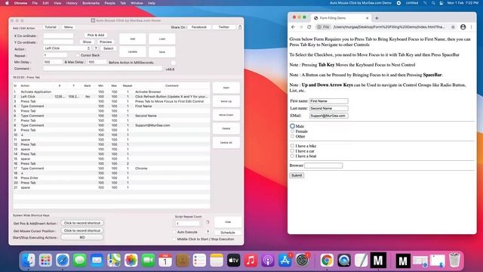Check the I have a car box
The height and width of the screenshot is (272, 483).
(292, 151)
